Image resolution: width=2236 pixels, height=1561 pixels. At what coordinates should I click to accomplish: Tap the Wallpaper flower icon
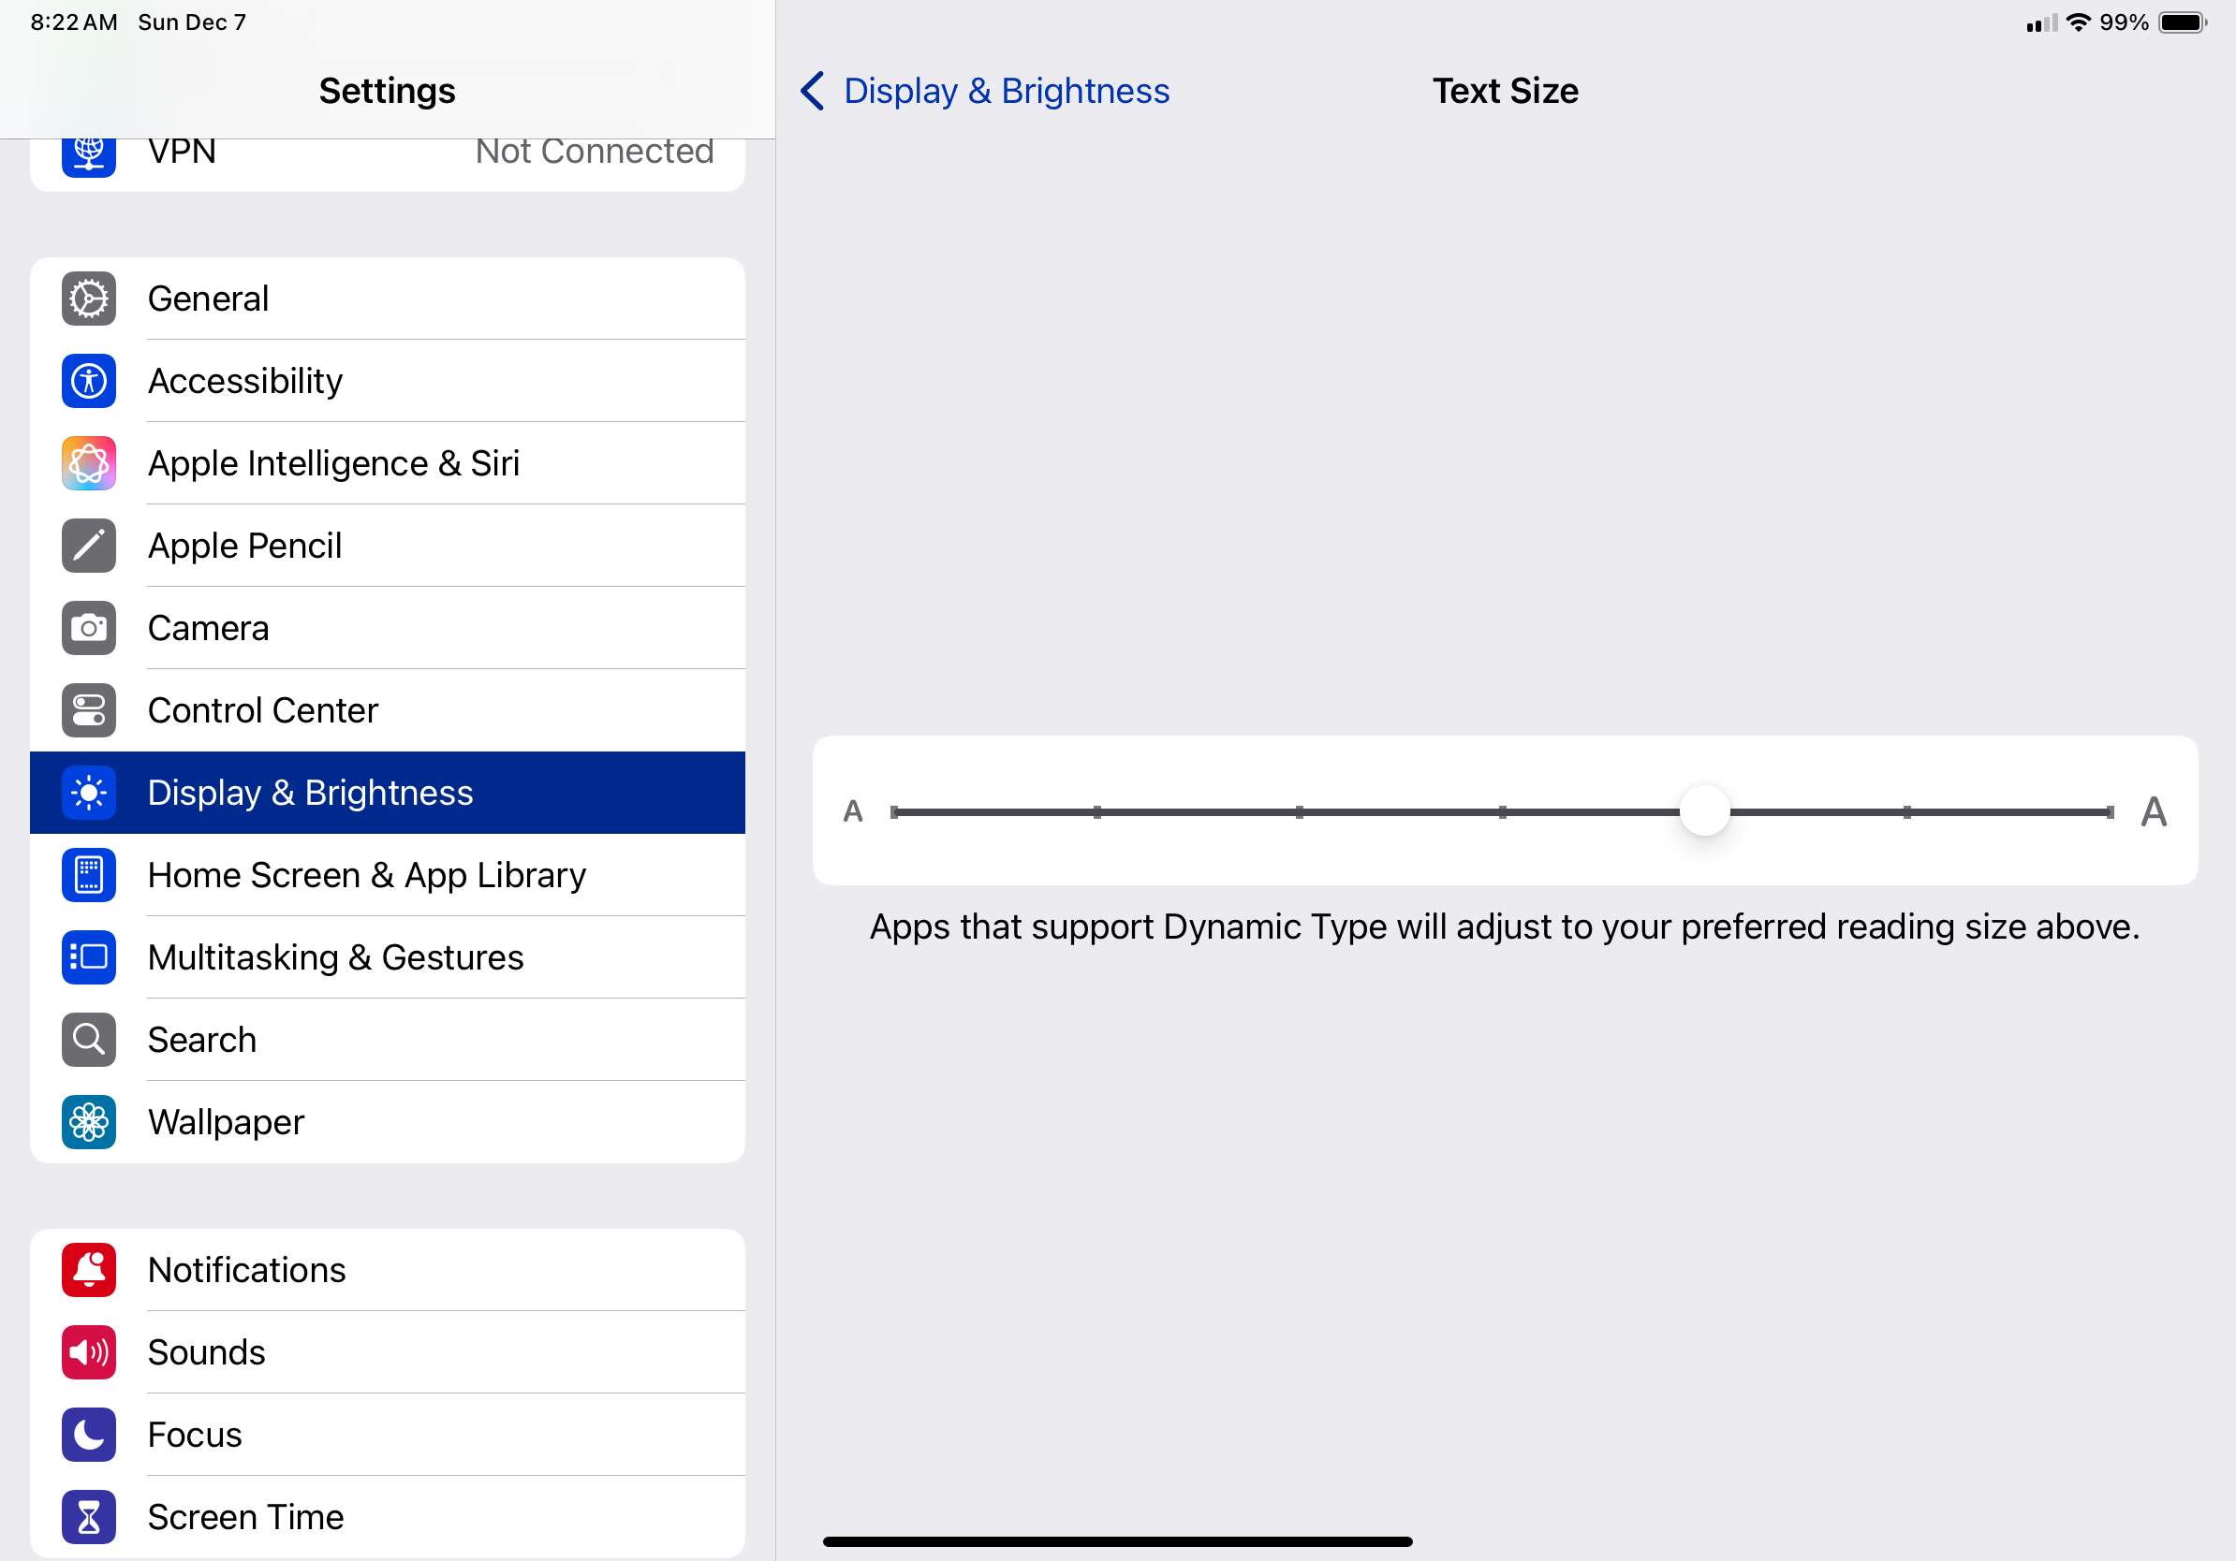click(89, 1122)
